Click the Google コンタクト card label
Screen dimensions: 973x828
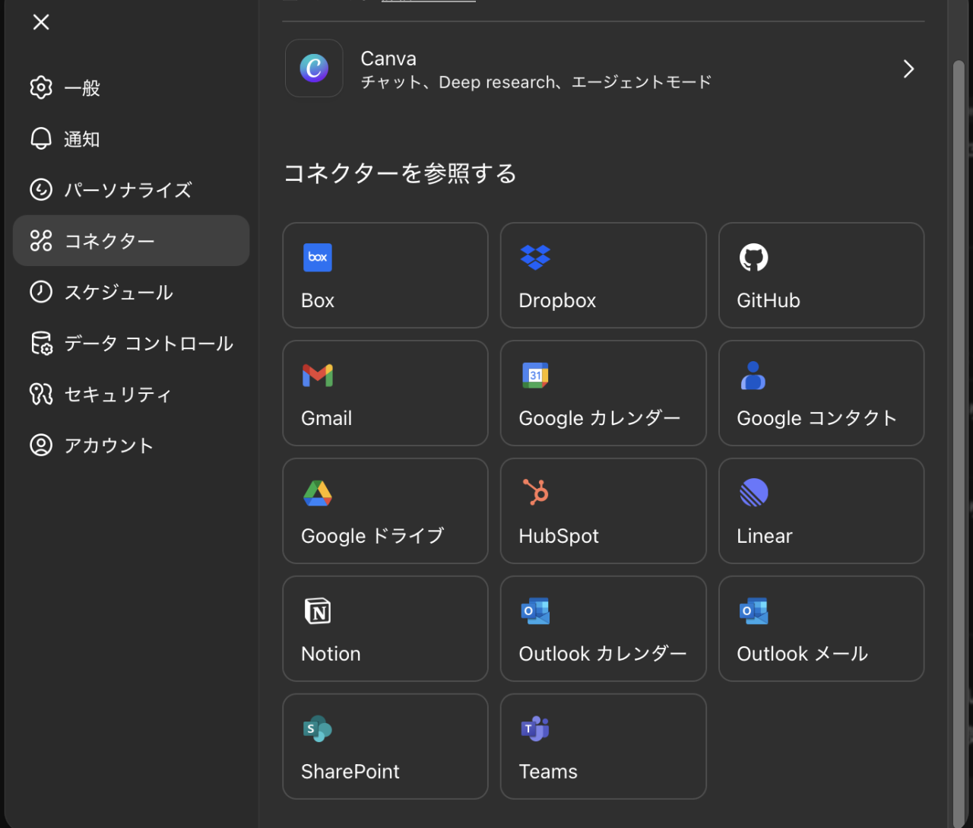coord(817,419)
